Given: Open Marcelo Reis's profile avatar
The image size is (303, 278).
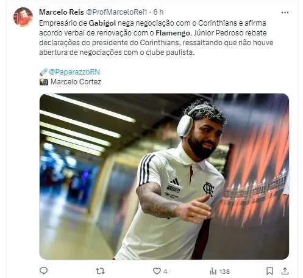Looking at the screenshot, I should tap(23, 17).
